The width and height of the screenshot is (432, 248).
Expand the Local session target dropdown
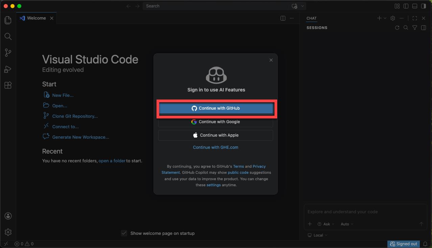(x=318, y=235)
